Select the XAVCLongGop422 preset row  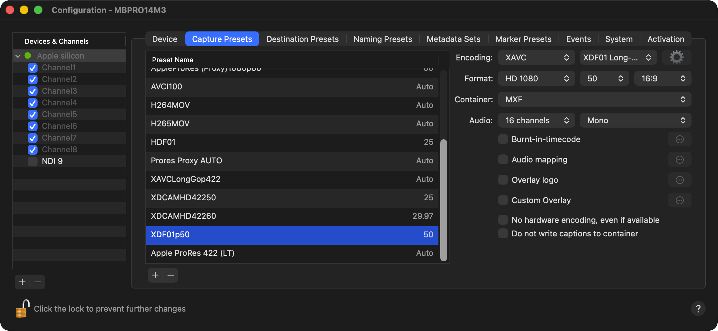tap(292, 179)
